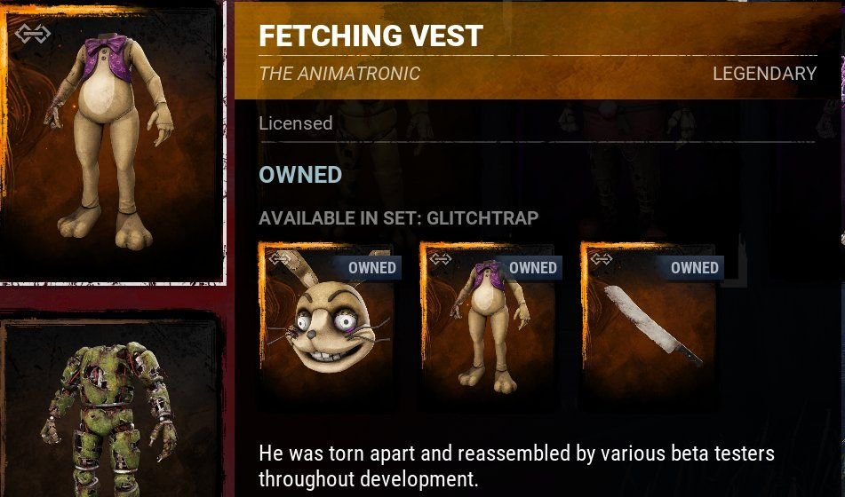Image resolution: width=845 pixels, height=497 pixels.
Task: Click the purple bow tie on vest preview
Action: 105,47
